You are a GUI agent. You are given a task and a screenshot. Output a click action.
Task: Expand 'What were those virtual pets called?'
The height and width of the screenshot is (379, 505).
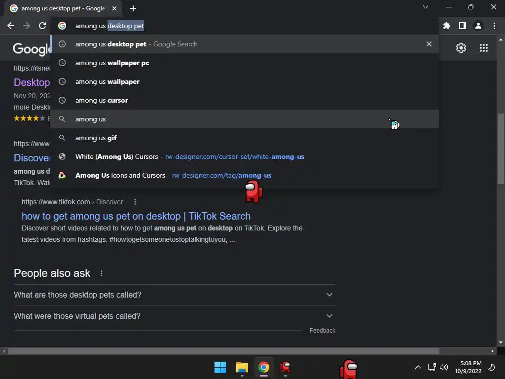coord(174,316)
